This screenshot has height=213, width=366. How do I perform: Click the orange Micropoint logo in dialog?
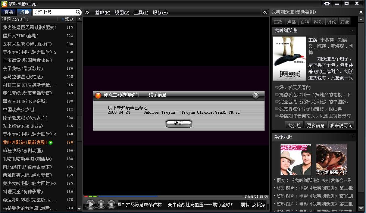click(x=98, y=95)
